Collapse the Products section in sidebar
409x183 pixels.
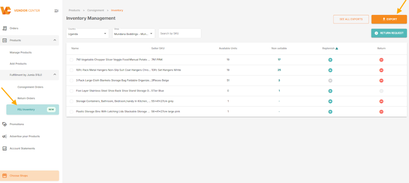click(55, 40)
